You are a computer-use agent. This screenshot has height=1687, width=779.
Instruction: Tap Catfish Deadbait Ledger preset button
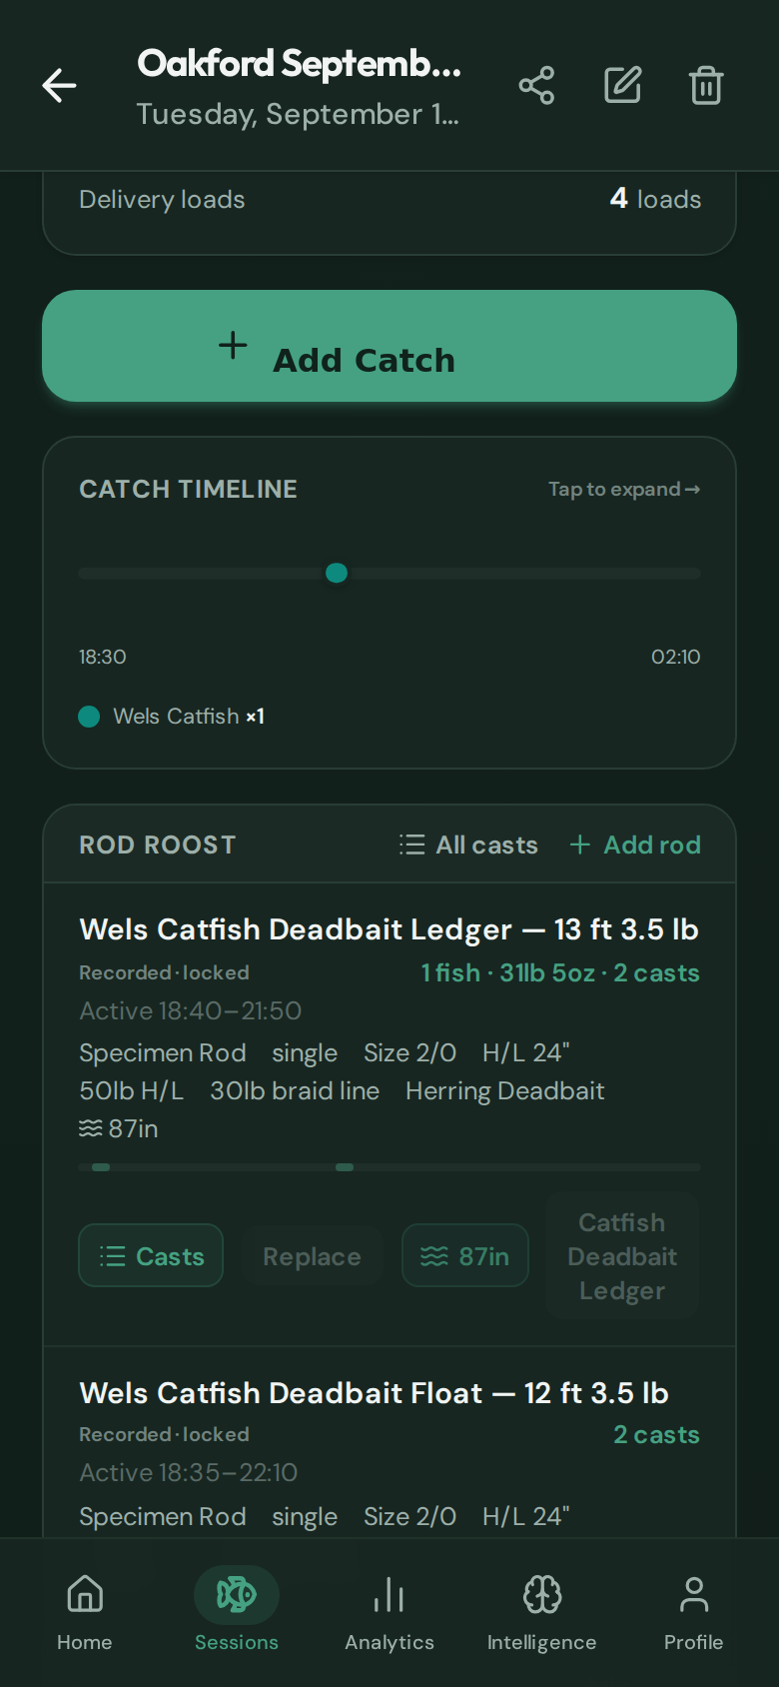click(622, 1256)
